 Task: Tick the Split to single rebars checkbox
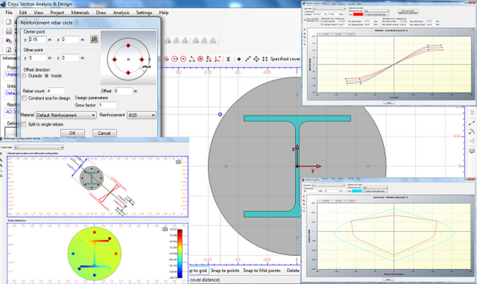(x=24, y=124)
